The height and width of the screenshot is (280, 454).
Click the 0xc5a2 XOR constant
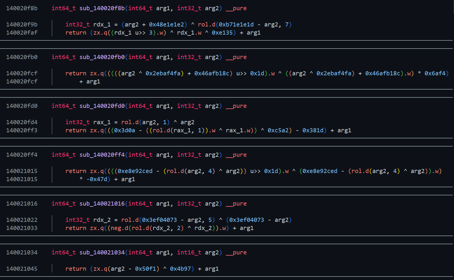click(x=278, y=130)
